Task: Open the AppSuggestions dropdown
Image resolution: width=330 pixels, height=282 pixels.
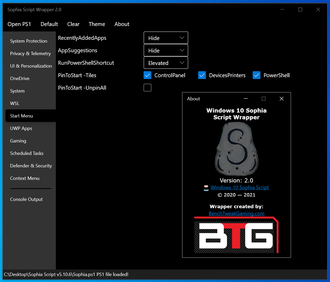Action: [x=166, y=50]
